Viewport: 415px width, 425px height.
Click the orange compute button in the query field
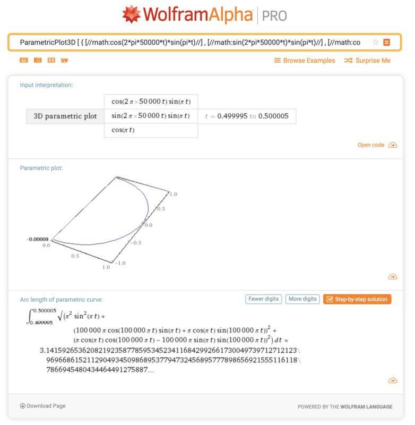(x=387, y=42)
